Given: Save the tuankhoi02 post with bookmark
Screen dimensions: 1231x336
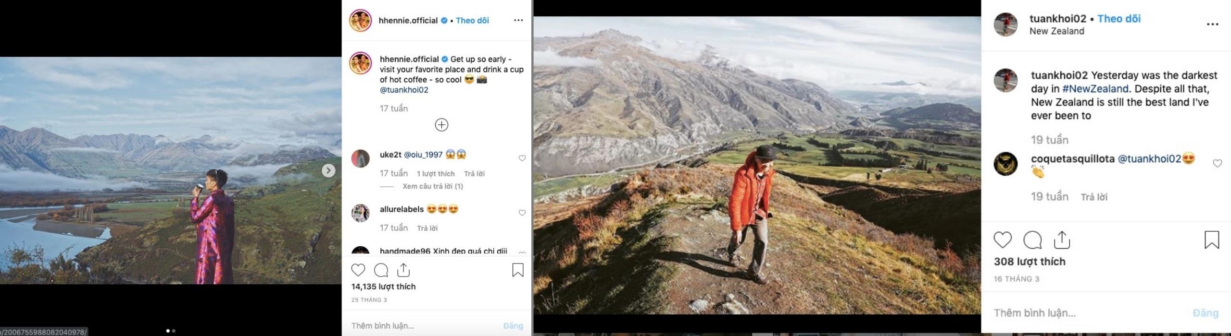Looking at the screenshot, I should [1211, 240].
